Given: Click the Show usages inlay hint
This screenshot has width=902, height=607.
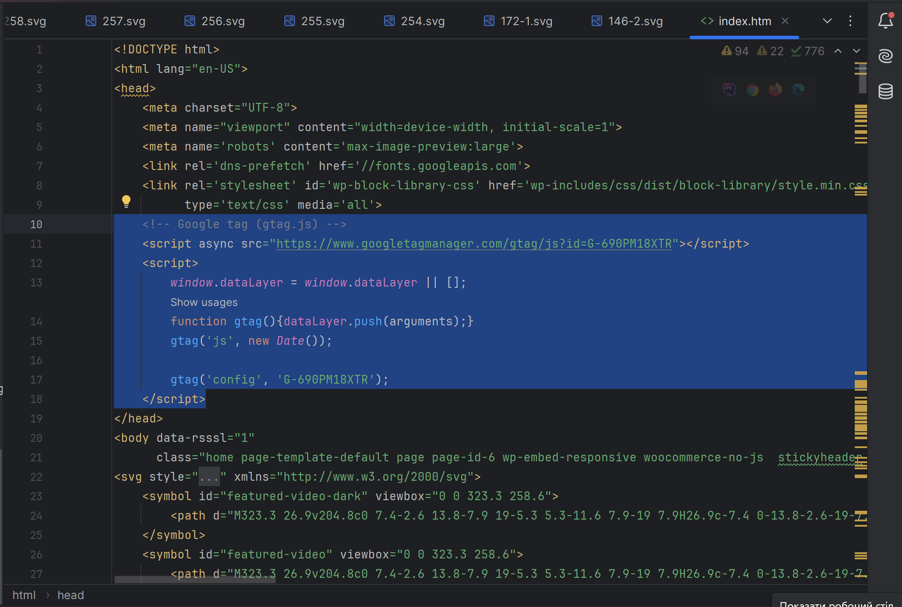Looking at the screenshot, I should tap(204, 302).
